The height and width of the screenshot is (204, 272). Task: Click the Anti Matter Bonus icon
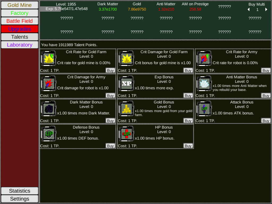(204, 83)
